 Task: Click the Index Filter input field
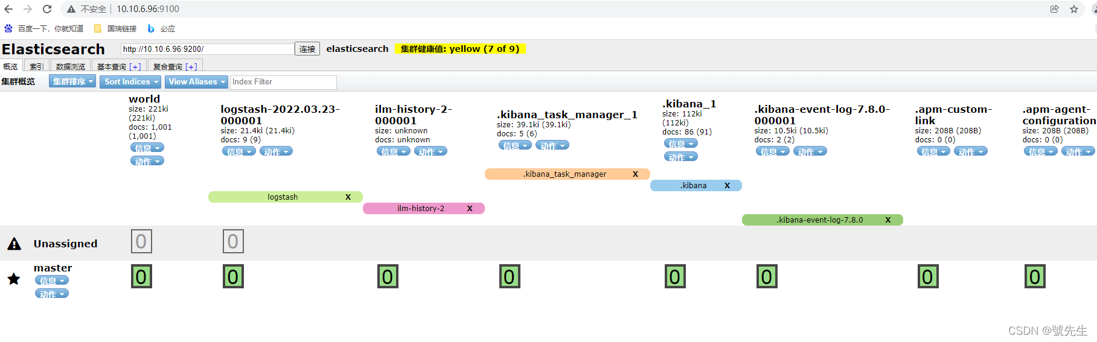pos(283,82)
